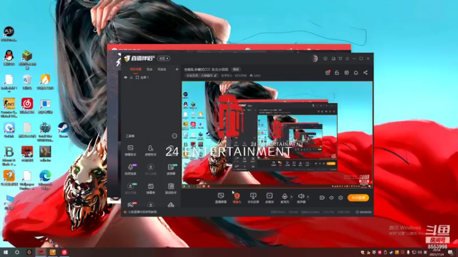Open 弹幕助手 tool in toolbox

(x=131, y=150)
